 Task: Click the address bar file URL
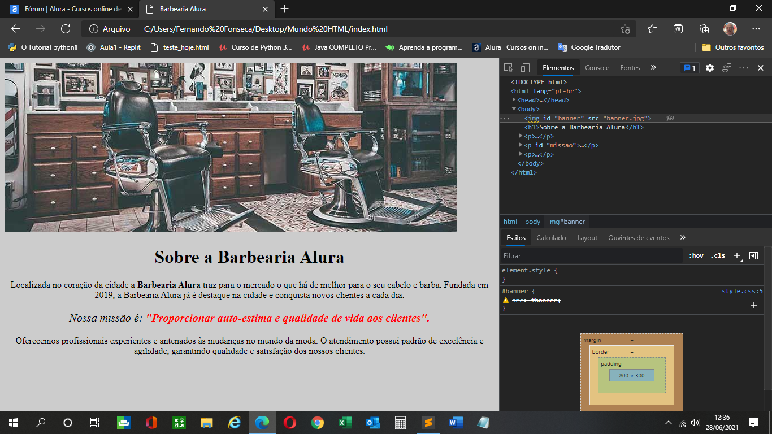point(266,29)
